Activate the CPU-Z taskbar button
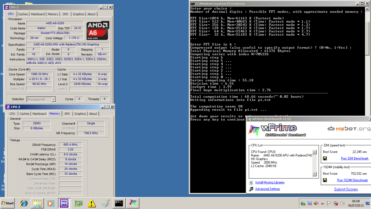 coord(64,203)
